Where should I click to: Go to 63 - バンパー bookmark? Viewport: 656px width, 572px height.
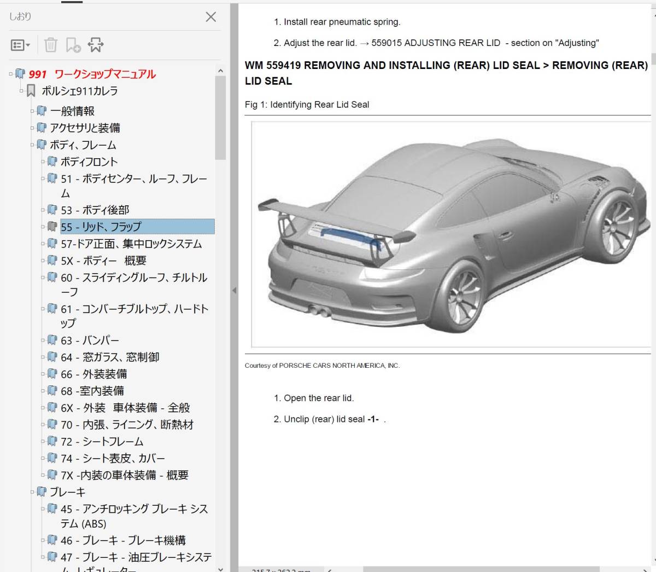(90, 340)
